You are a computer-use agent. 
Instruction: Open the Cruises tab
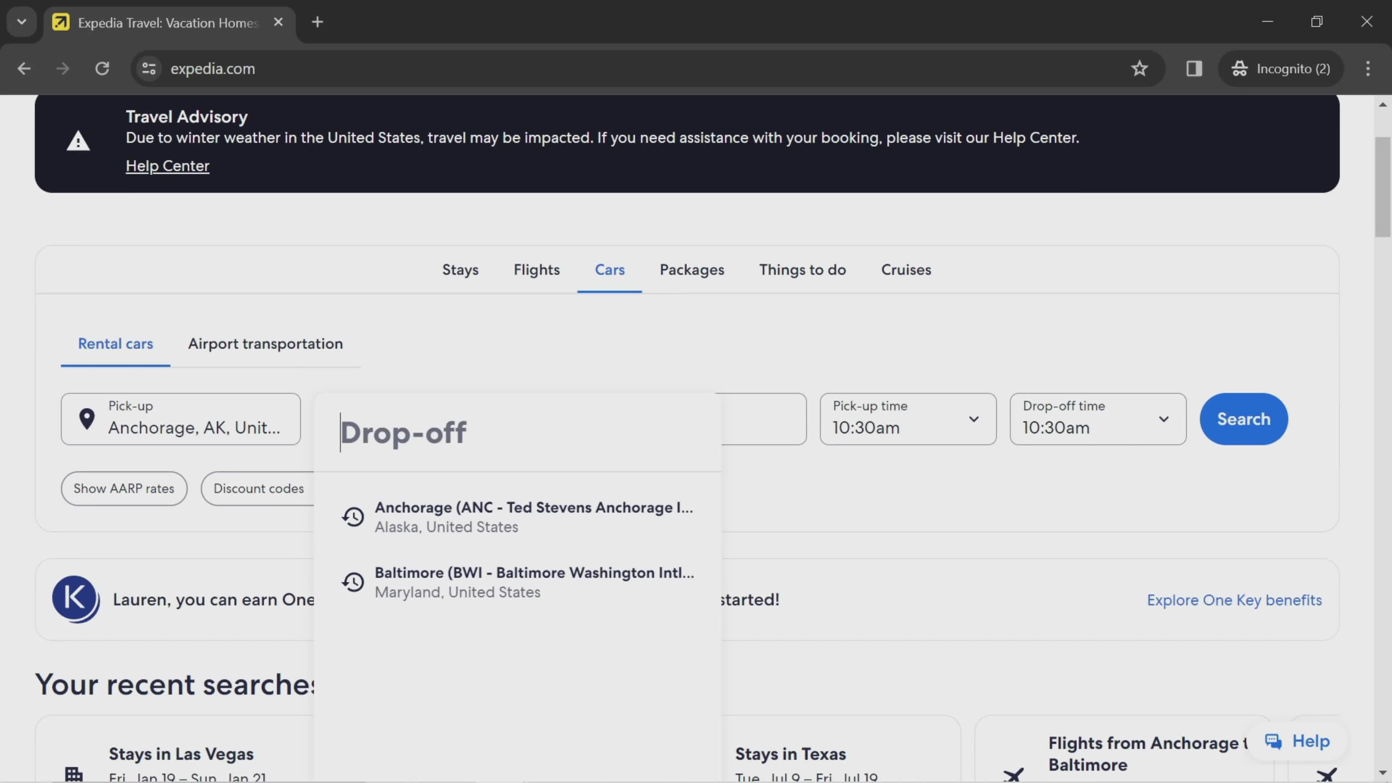pyautogui.click(x=906, y=270)
